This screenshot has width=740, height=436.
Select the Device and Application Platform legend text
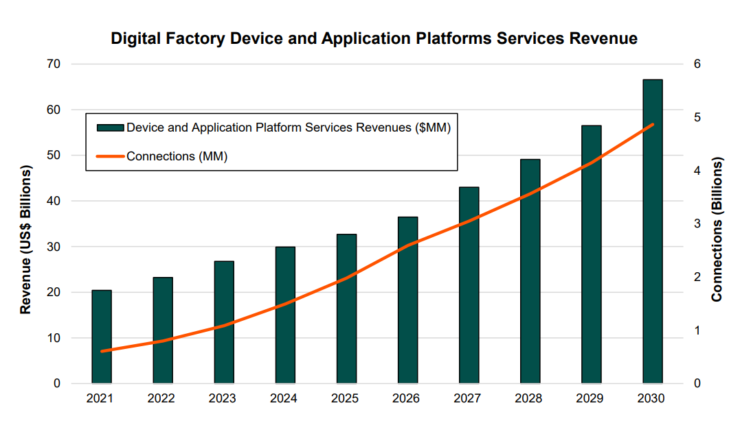point(289,128)
